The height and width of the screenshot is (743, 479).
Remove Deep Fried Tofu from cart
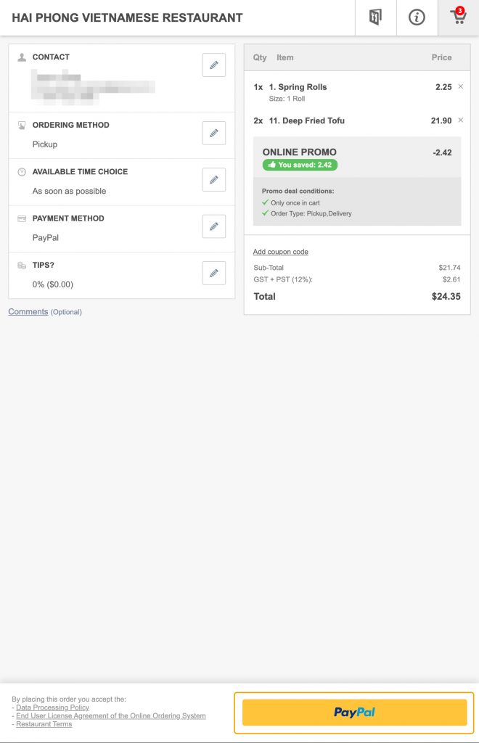461,120
